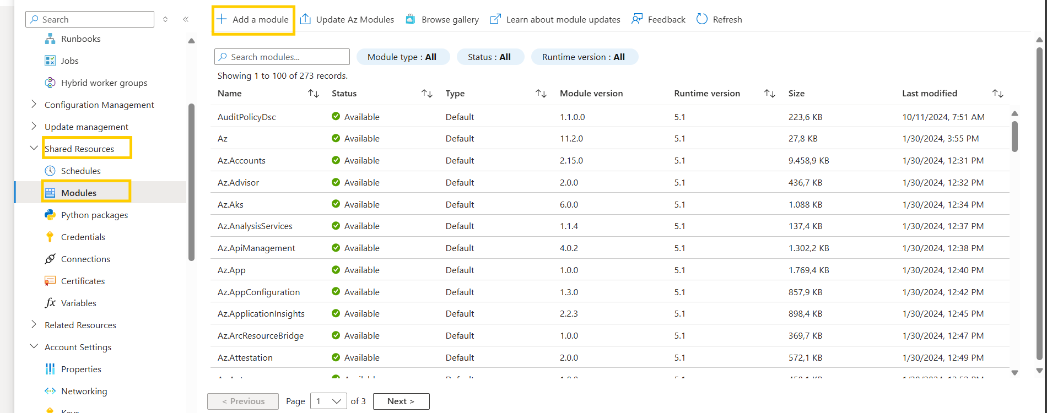Collapse Account Settings section
The height and width of the screenshot is (413, 1047).
tap(34, 346)
